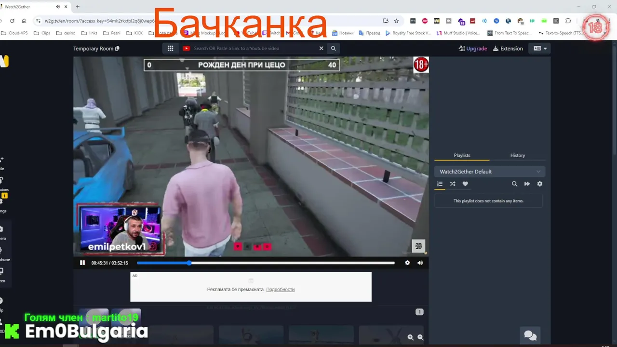
Task: Open the 'Murf Studio | Voice...' bookmark
Action: [458, 33]
